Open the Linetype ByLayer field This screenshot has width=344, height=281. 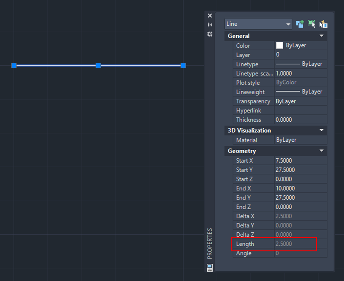pos(301,64)
